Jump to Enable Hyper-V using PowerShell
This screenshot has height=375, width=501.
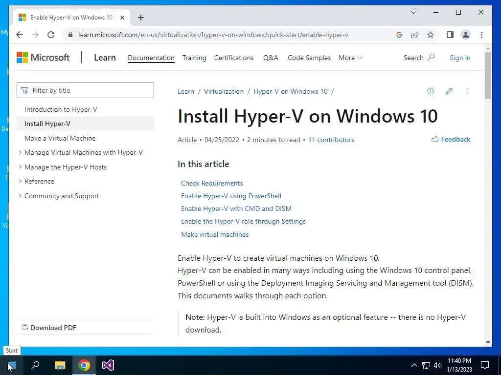click(231, 196)
